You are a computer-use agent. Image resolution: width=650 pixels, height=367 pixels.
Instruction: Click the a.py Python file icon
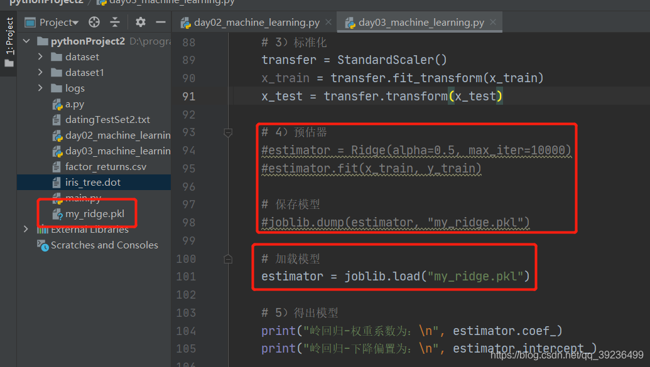(x=57, y=104)
